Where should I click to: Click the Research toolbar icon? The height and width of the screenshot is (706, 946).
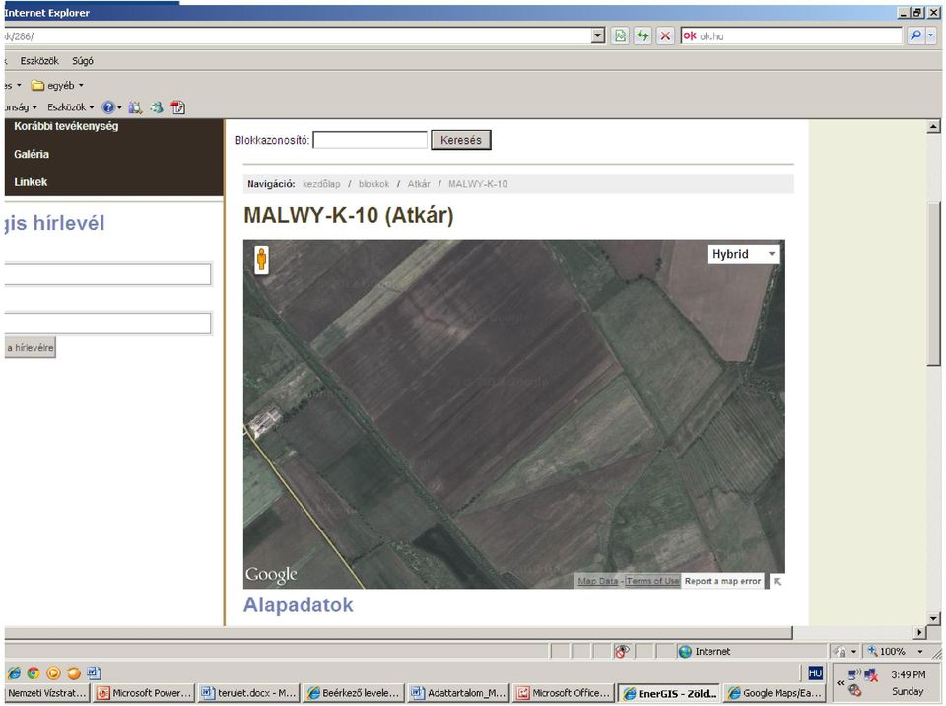[135, 107]
